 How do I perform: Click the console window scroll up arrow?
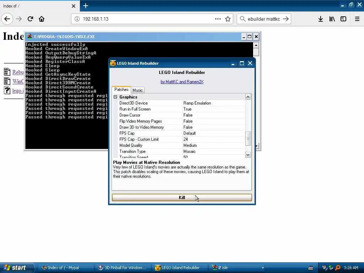(x=256, y=45)
